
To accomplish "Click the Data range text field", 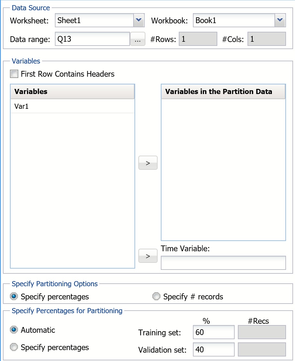I will point(92,39).
